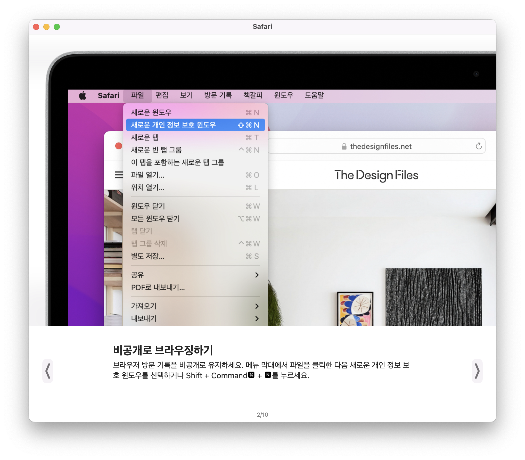This screenshot has width=525, height=460.
Task: Click the thedesignfiles.net address field
Action: [x=381, y=146]
